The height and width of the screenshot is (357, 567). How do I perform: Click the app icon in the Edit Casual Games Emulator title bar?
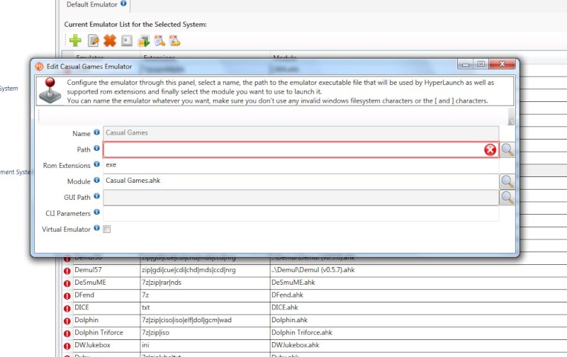[x=39, y=67]
